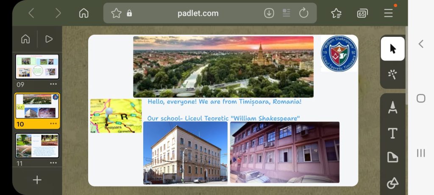Reload the padlet.com page
This screenshot has width=434, height=195.
pos(303,13)
